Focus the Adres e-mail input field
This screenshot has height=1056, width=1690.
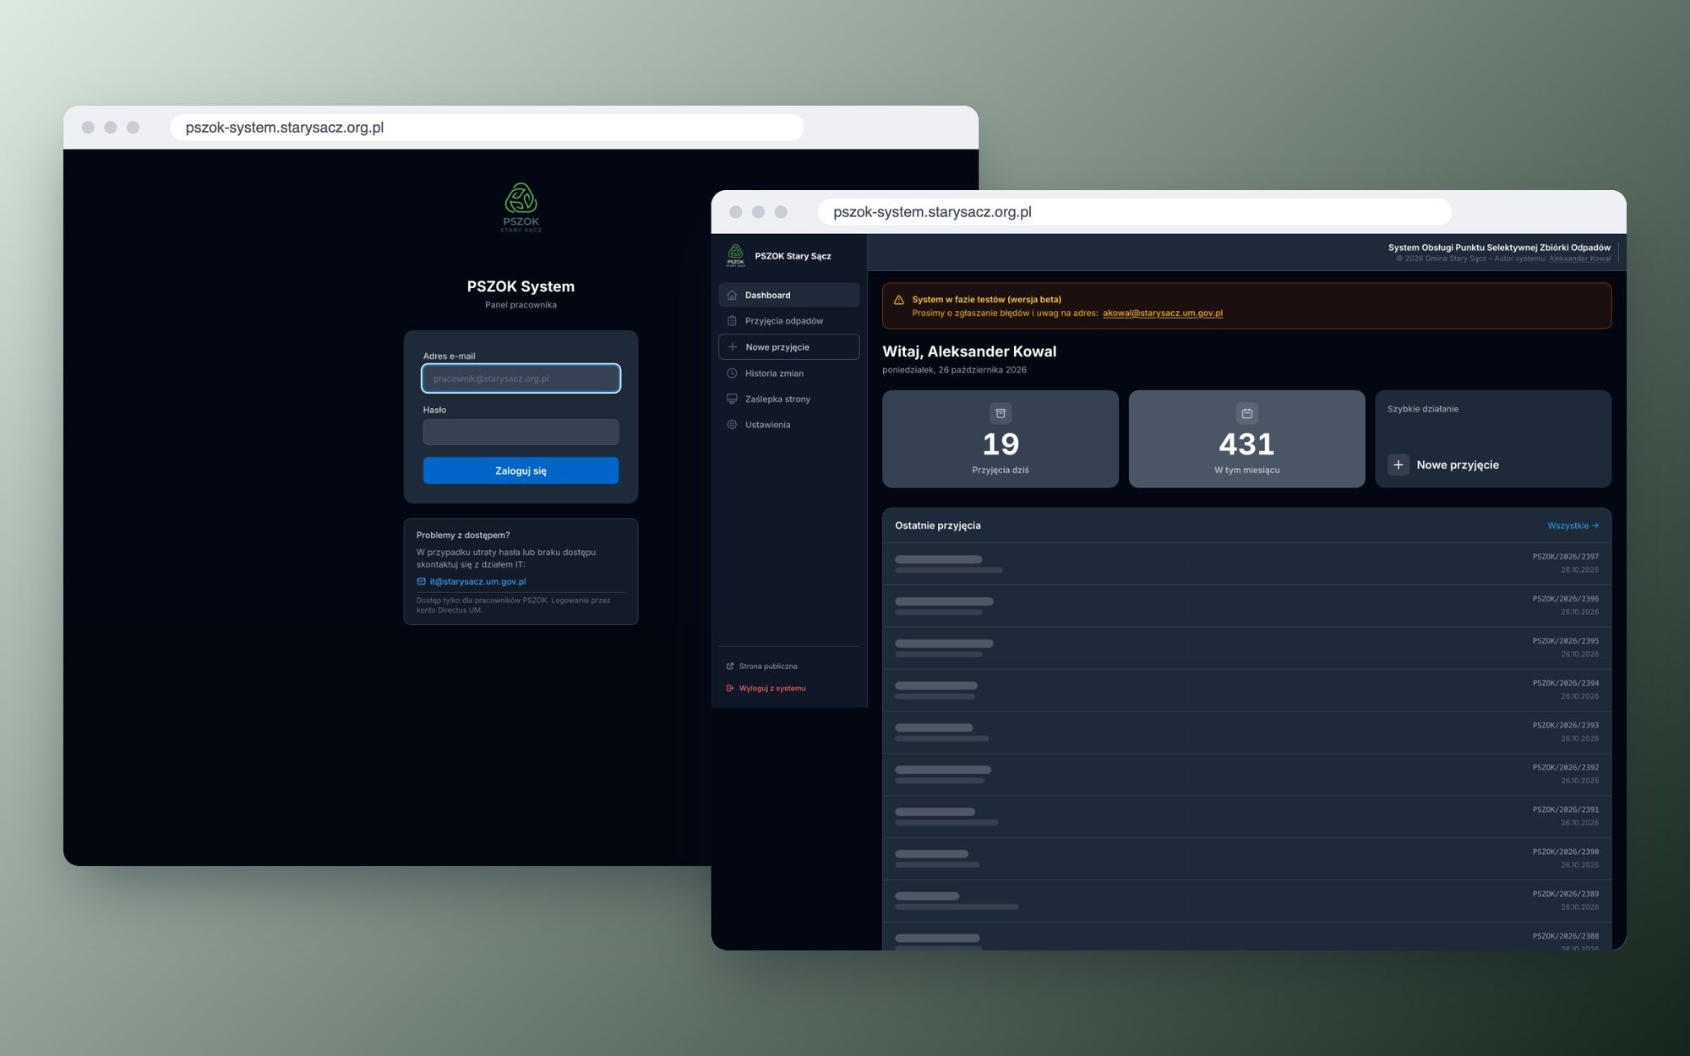click(521, 378)
